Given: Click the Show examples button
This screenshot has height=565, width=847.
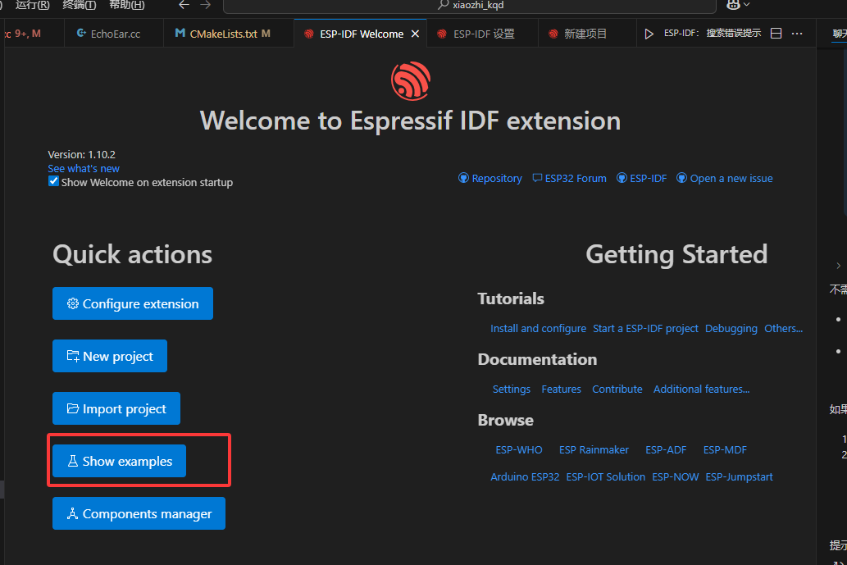Looking at the screenshot, I should pos(119,461).
